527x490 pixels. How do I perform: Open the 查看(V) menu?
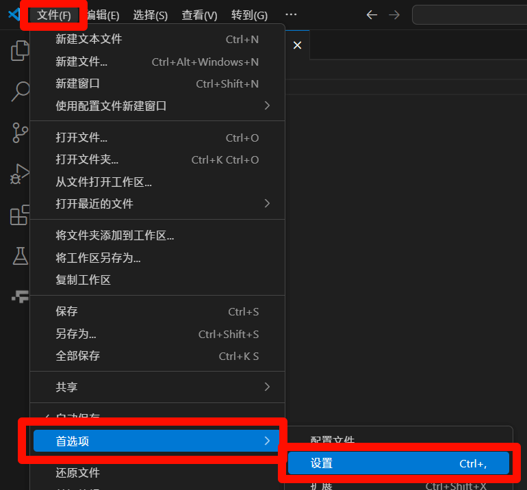coord(199,15)
